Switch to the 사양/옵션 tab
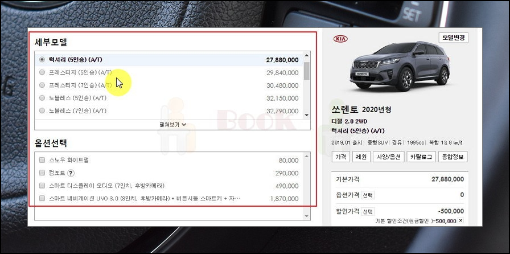 point(388,157)
